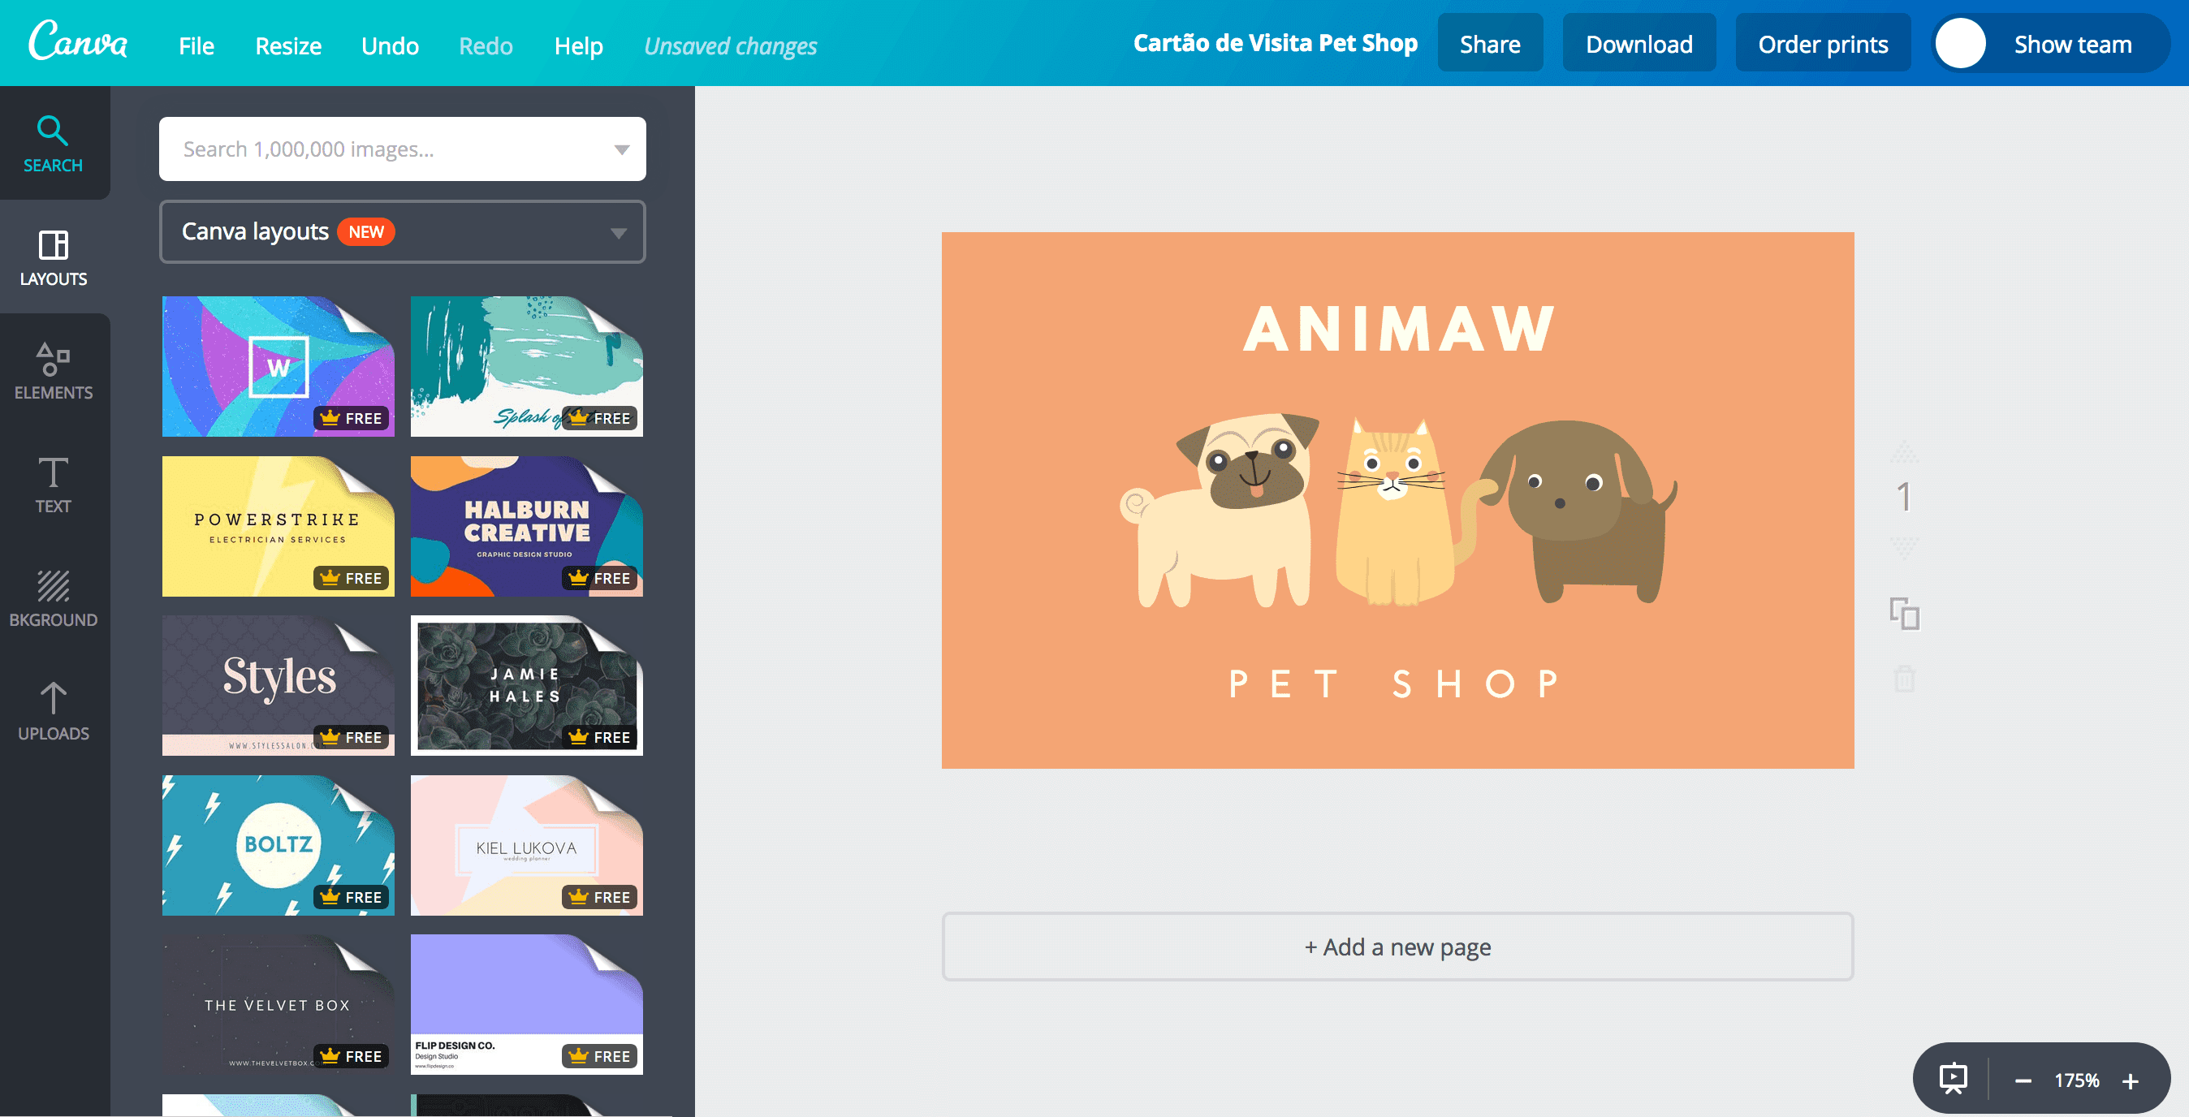The height and width of the screenshot is (1117, 2189).
Task: Zoom in with the plus icon
Action: (2131, 1080)
